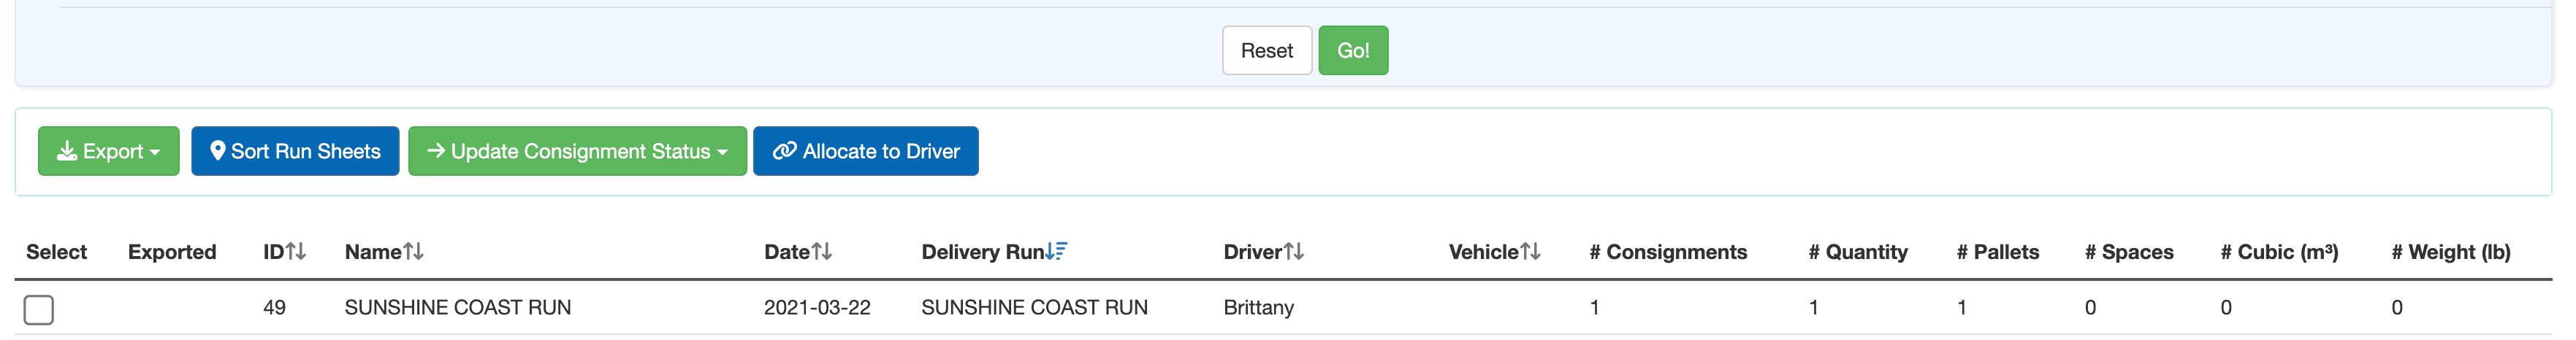This screenshot has height=340, width=2576.
Task: Sort table by Driver column arrows
Action: click(x=1294, y=252)
